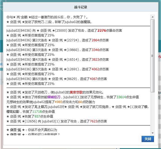
Task: Click the 战斗记录 dialog title
Action: coord(81,7)
